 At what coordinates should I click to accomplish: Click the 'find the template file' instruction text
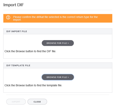[33, 85]
